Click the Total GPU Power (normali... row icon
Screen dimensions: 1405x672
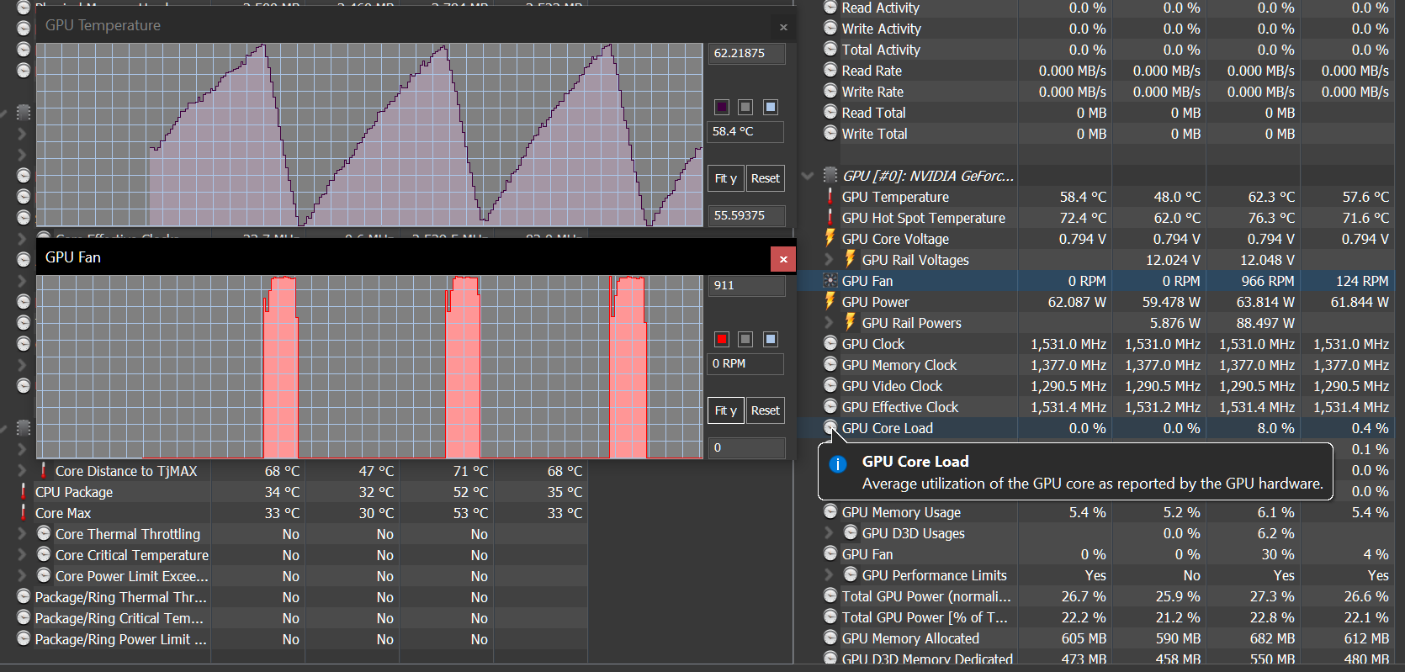(x=830, y=595)
